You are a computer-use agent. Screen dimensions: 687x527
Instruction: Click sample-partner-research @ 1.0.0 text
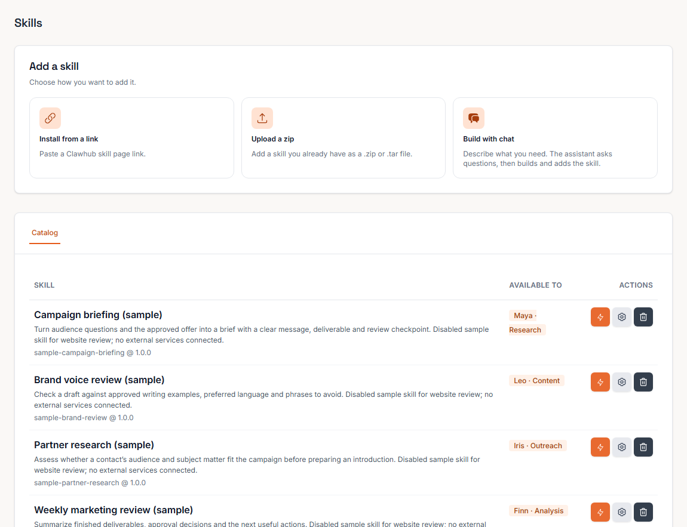pyautogui.click(x=90, y=483)
